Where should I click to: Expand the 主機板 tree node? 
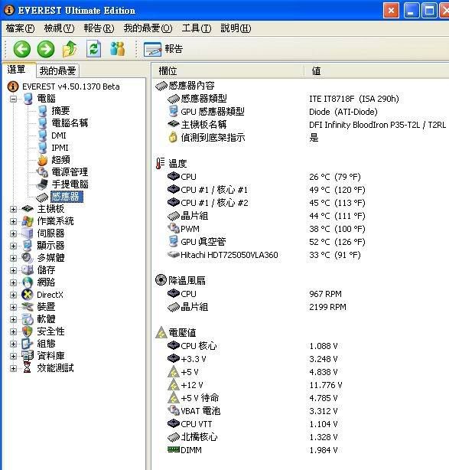[x=13, y=209]
